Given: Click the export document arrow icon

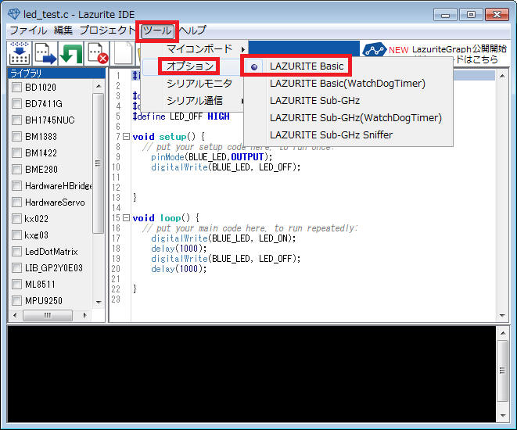Looking at the screenshot, I should click(x=45, y=53).
